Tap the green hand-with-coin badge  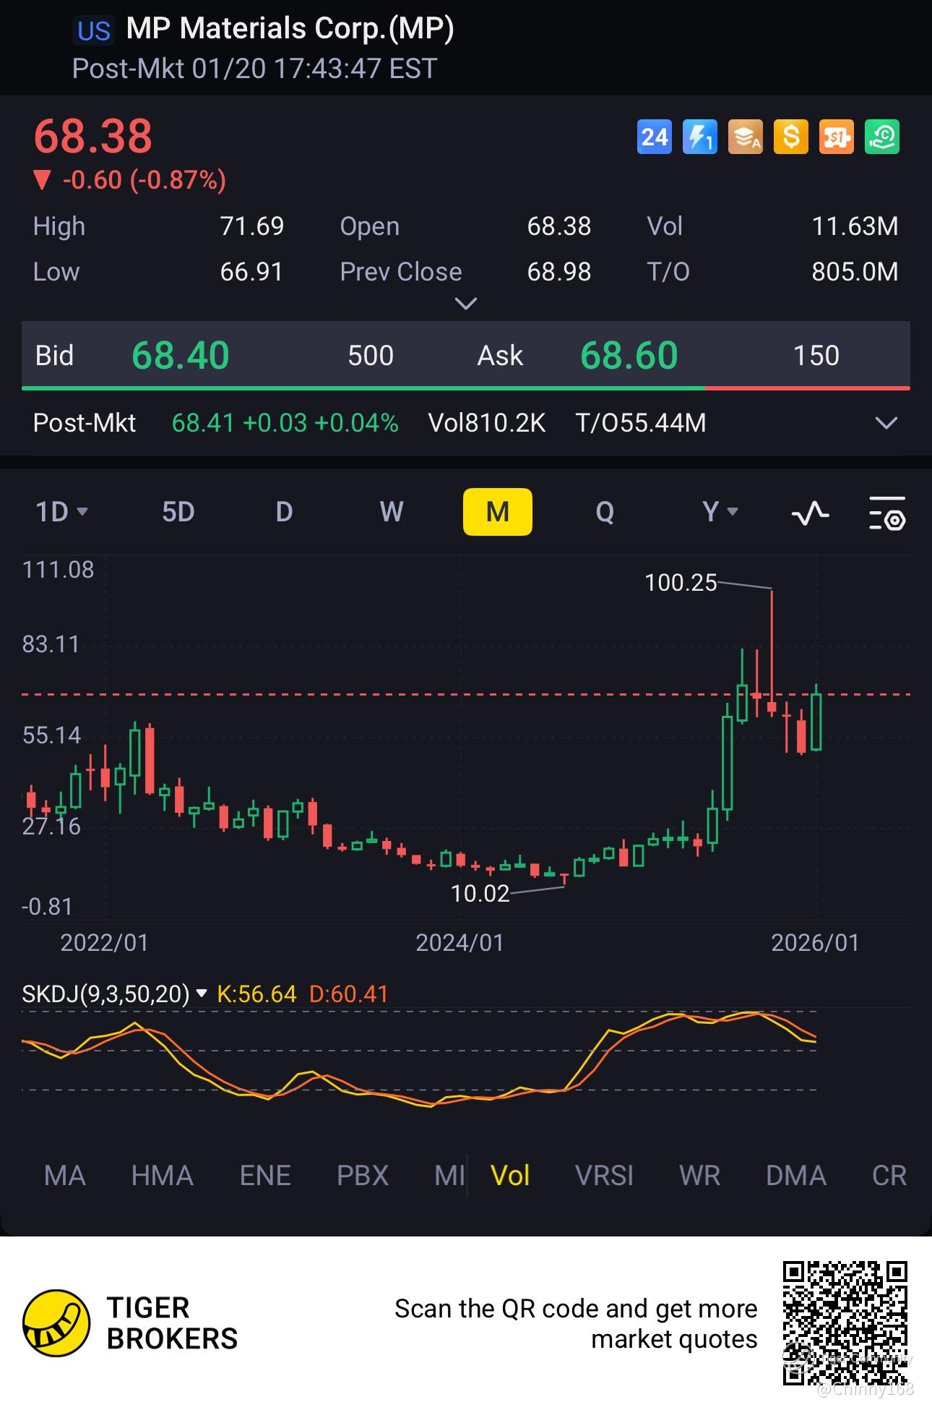coord(882,137)
